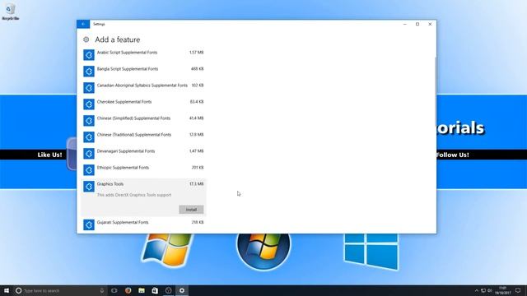Click the circular app icon beside Store on taskbar

[x=168, y=290]
